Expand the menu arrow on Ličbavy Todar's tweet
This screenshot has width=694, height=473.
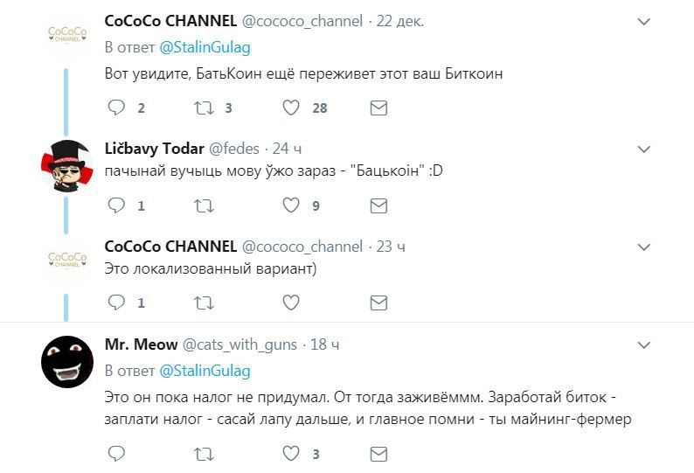tap(643, 149)
